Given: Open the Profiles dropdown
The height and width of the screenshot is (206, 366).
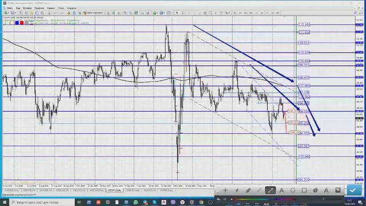Looking at the screenshot, I should click(x=13, y=13).
